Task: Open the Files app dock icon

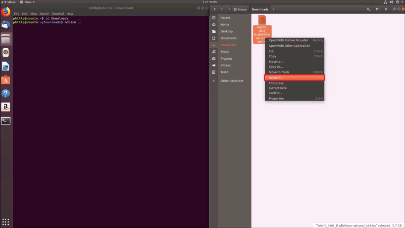Action: point(6,39)
